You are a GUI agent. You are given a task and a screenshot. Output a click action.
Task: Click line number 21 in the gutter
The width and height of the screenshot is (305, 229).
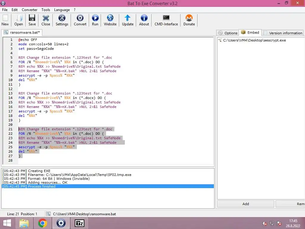point(10,129)
